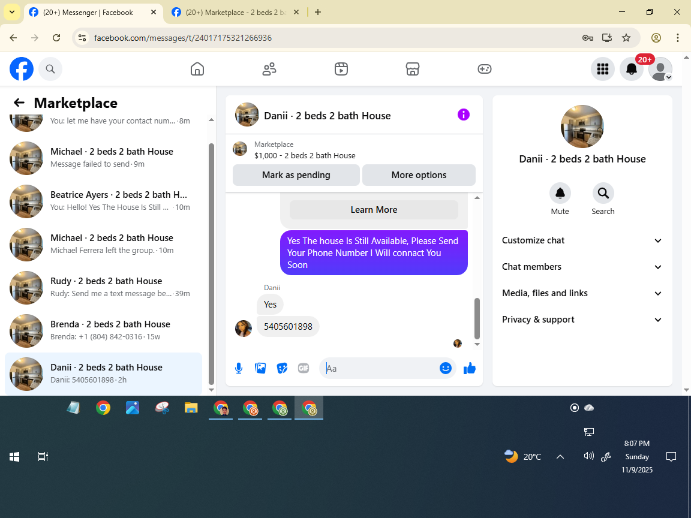Open the Notifications bell with 20+ badge
691x518 pixels.
(x=632, y=69)
